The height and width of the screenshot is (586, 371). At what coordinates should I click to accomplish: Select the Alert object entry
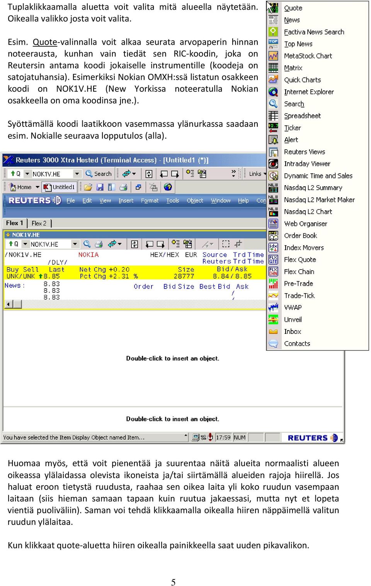(291, 140)
